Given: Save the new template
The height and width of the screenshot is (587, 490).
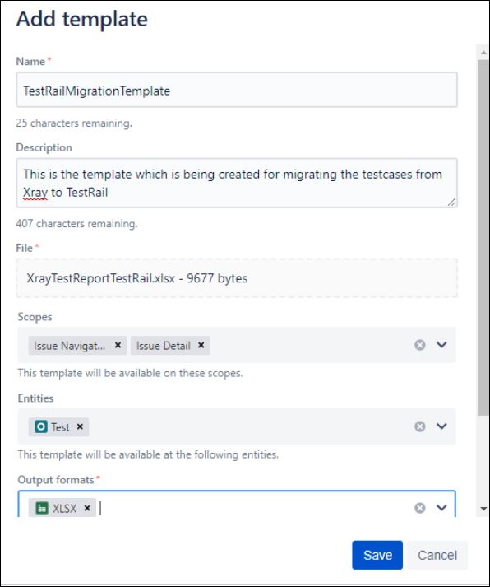Looking at the screenshot, I should tap(377, 555).
